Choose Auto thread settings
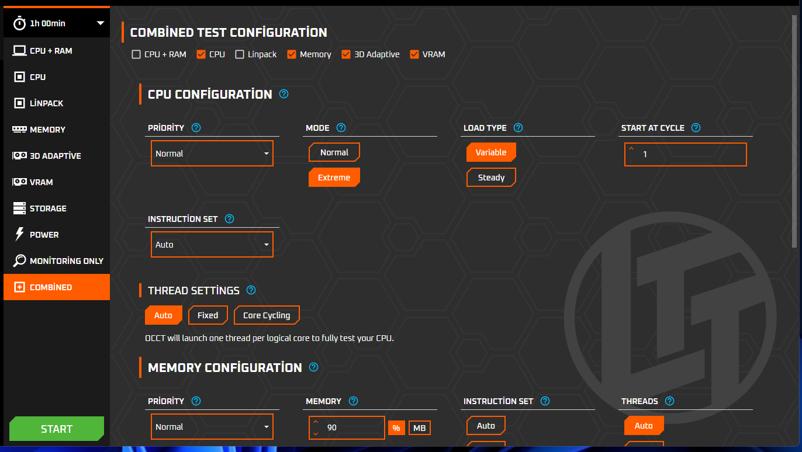The image size is (802, 452). click(x=164, y=315)
